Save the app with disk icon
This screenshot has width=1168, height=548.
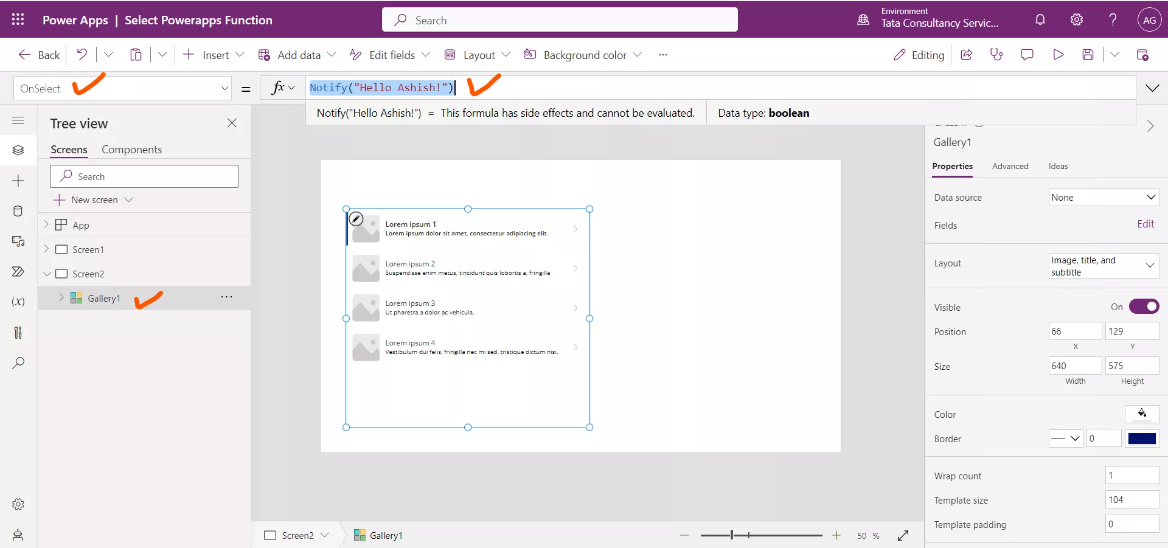[1088, 55]
